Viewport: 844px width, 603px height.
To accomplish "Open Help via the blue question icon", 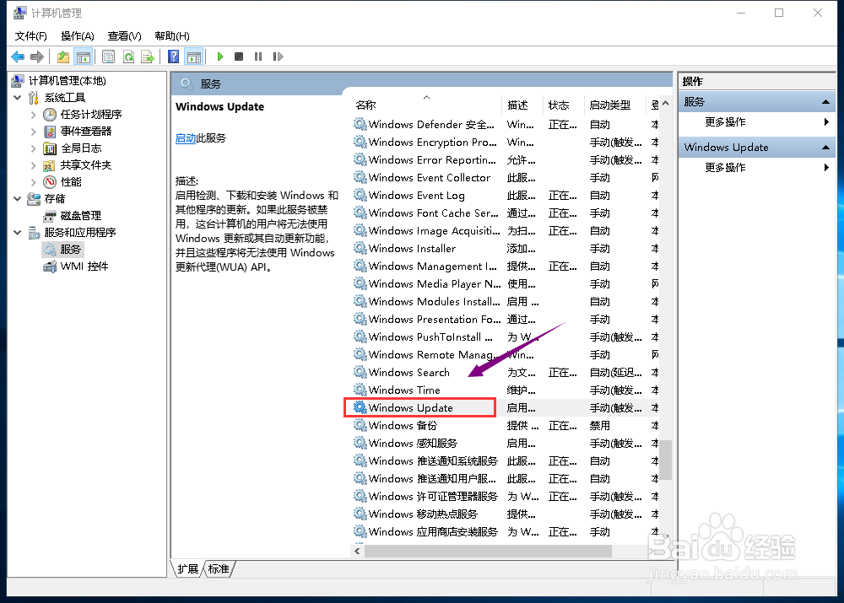I will pos(173,57).
